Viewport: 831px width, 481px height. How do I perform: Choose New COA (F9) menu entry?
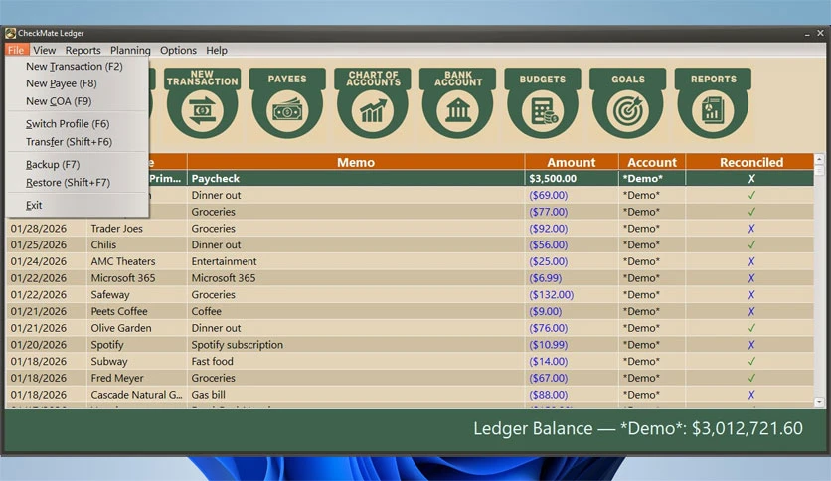tap(78, 101)
